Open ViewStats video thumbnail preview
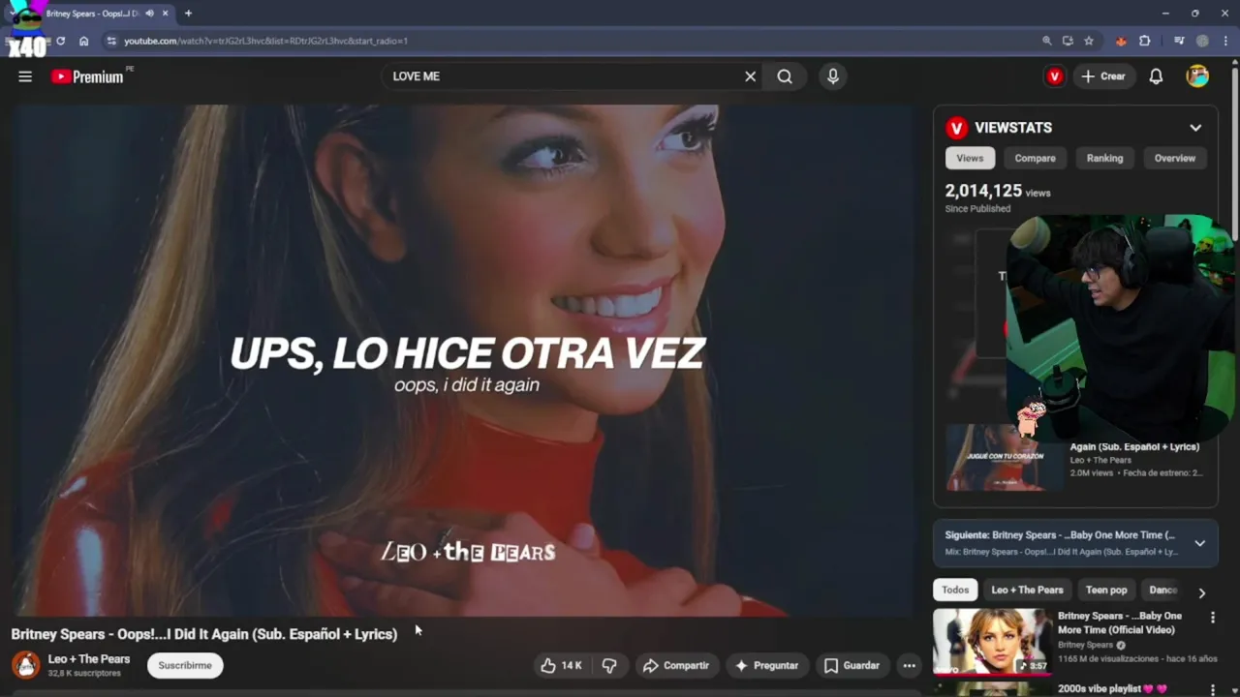 point(1006,458)
